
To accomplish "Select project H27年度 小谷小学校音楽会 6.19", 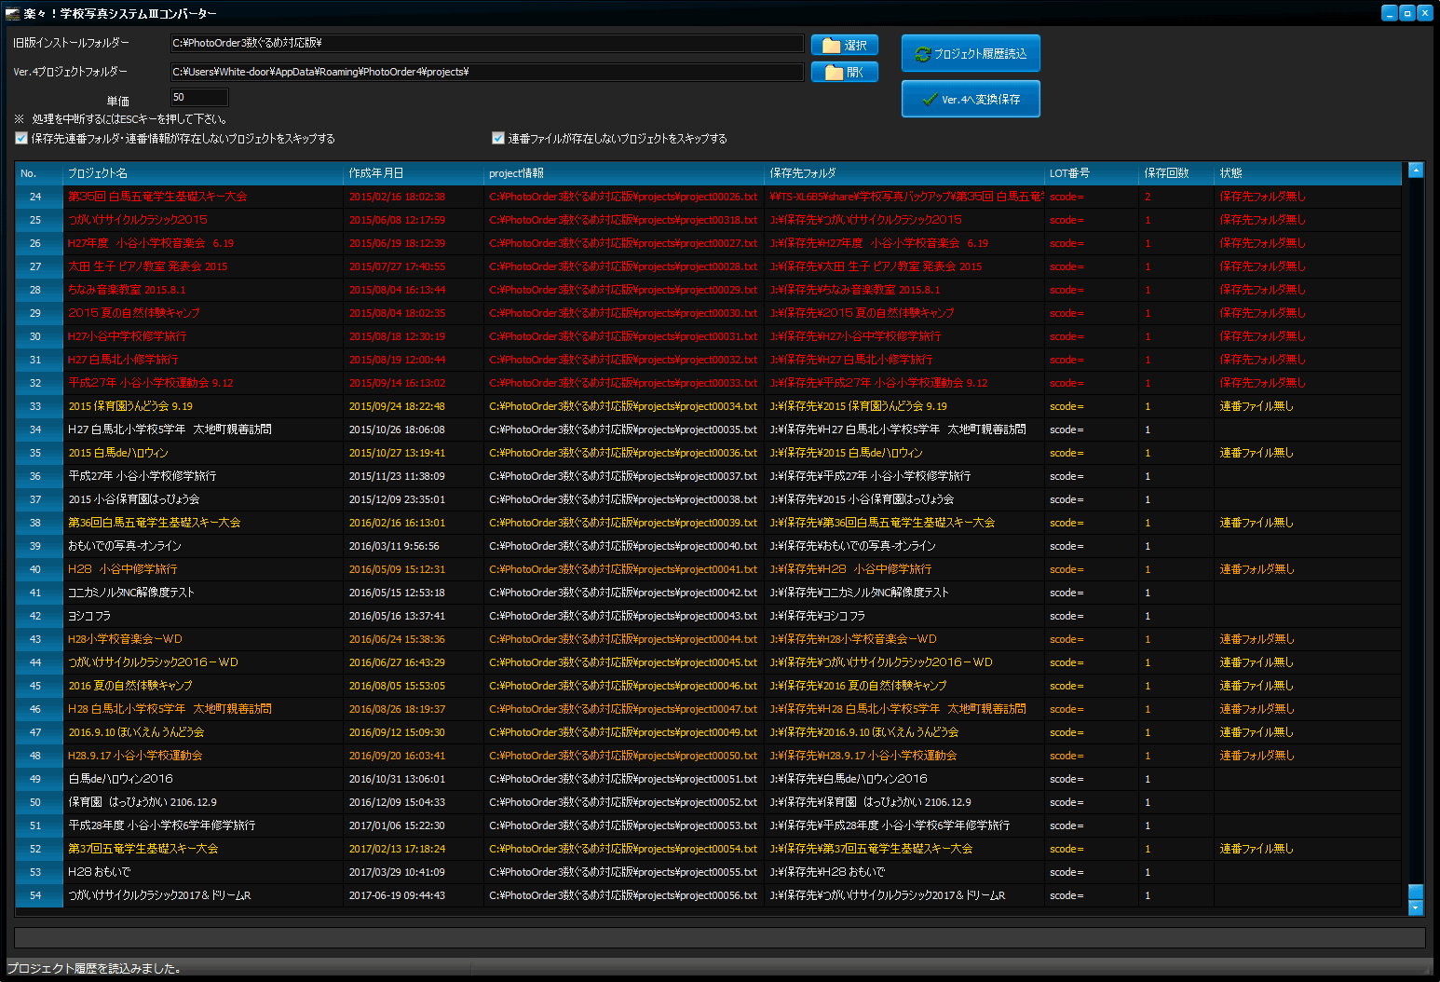I will pyautogui.click(x=150, y=243).
